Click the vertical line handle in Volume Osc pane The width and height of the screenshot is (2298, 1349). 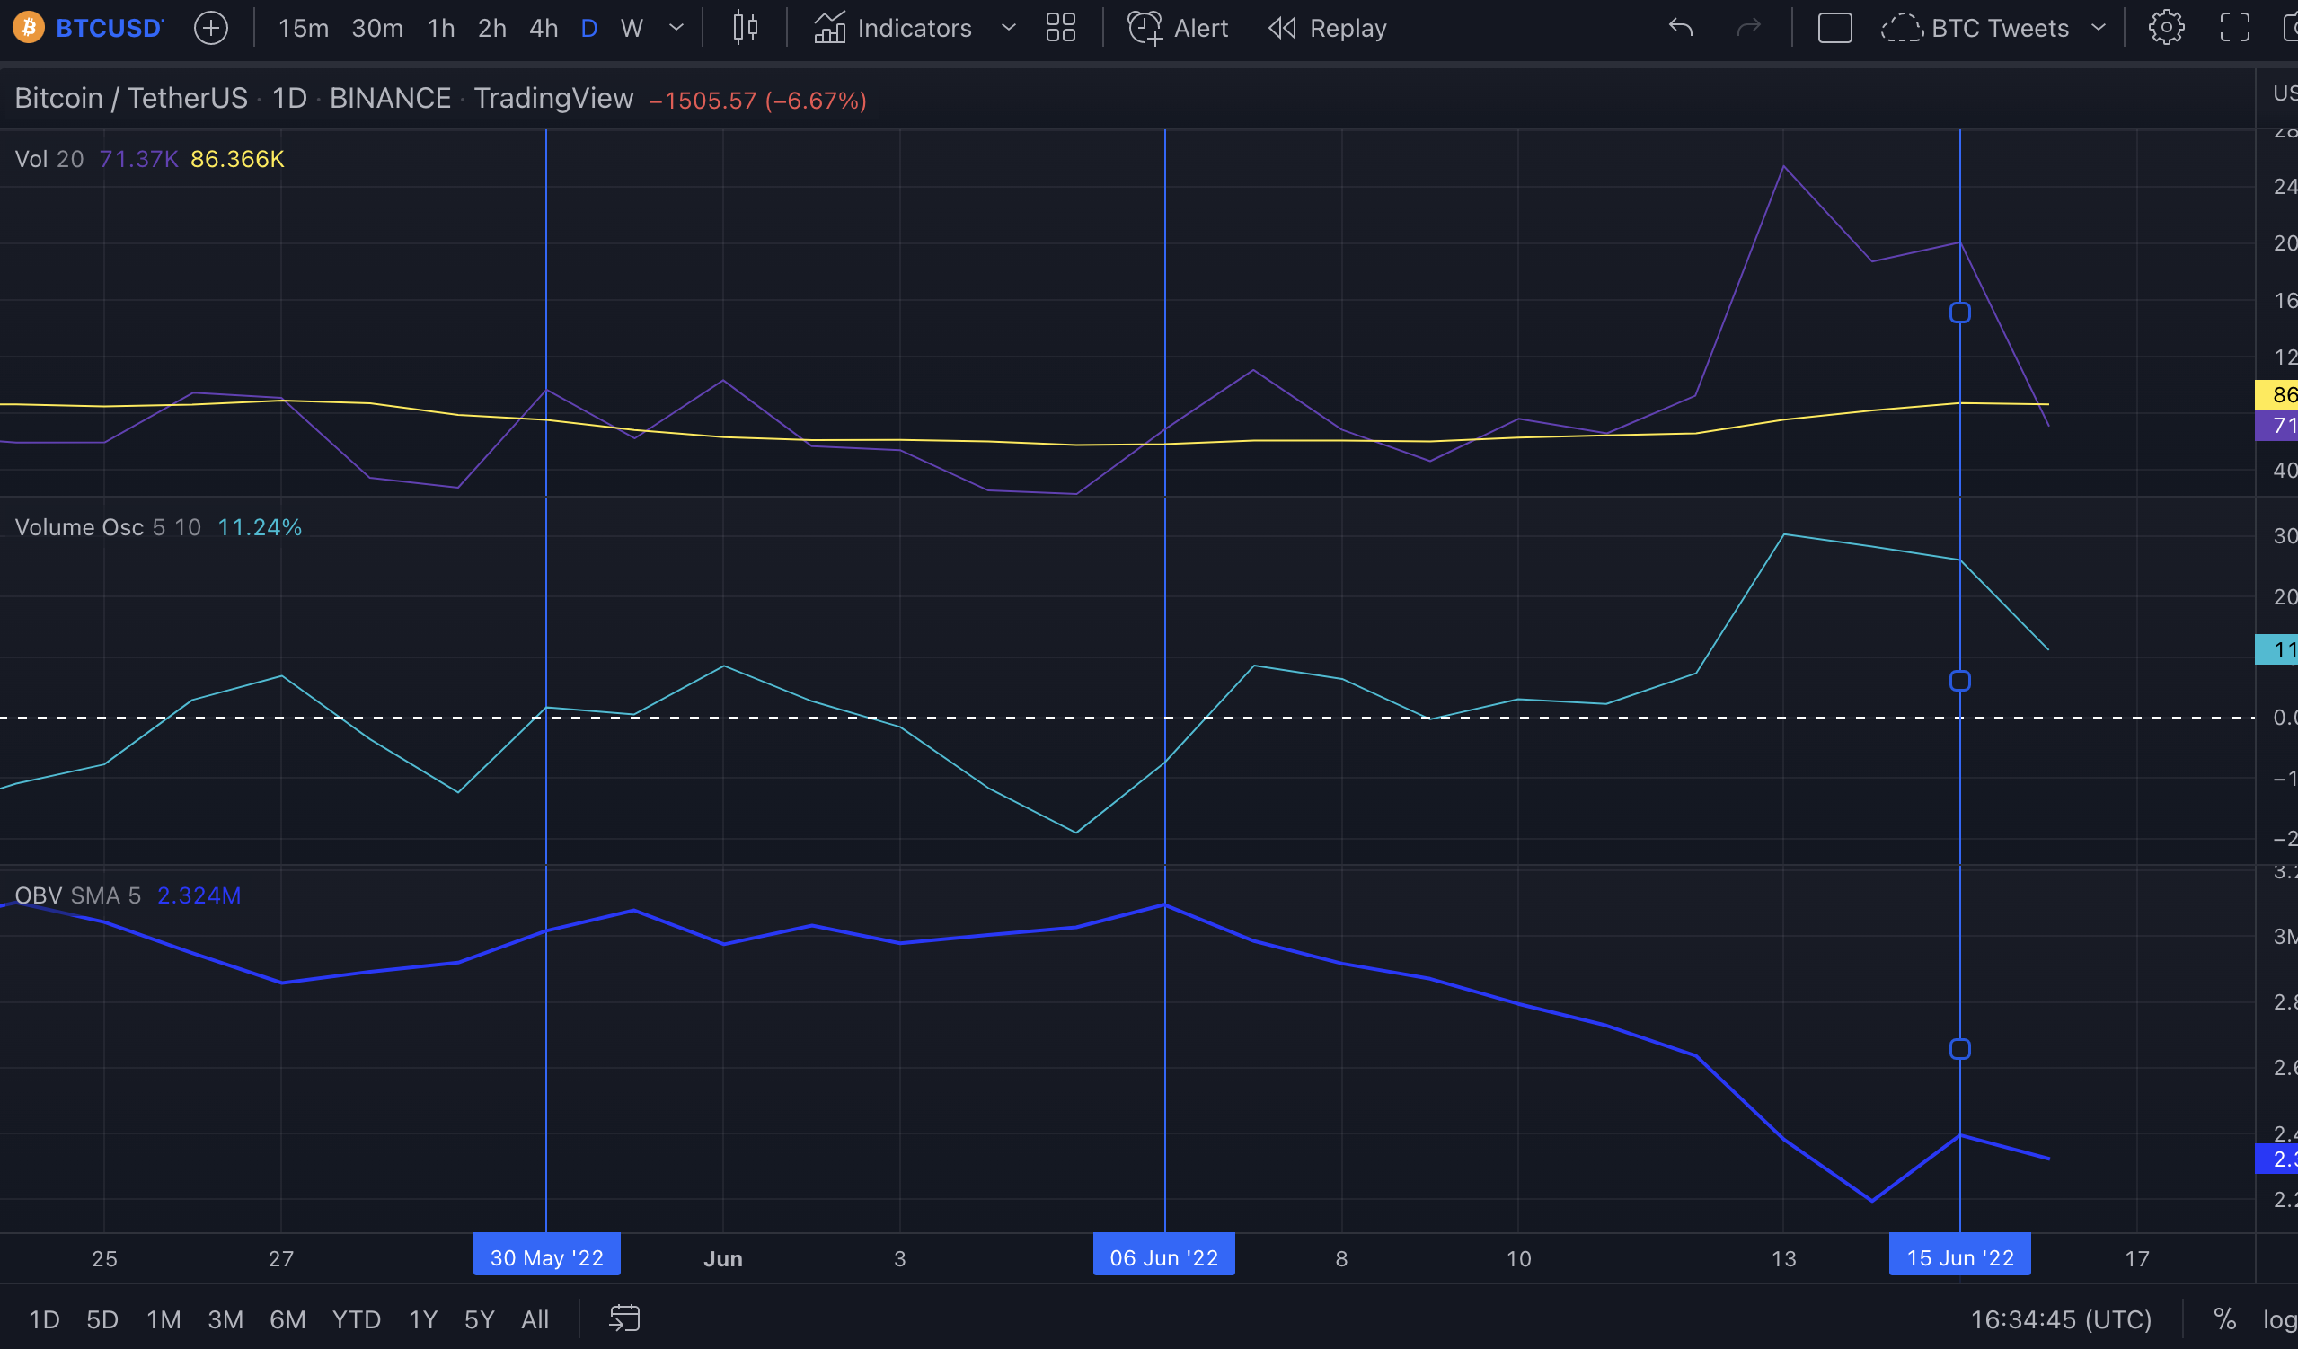pyautogui.click(x=1959, y=682)
